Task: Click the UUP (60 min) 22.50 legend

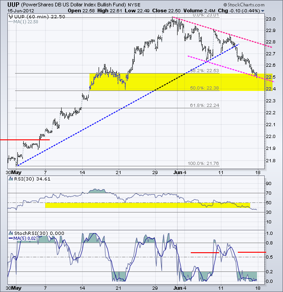Action: click(x=40, y=17)
